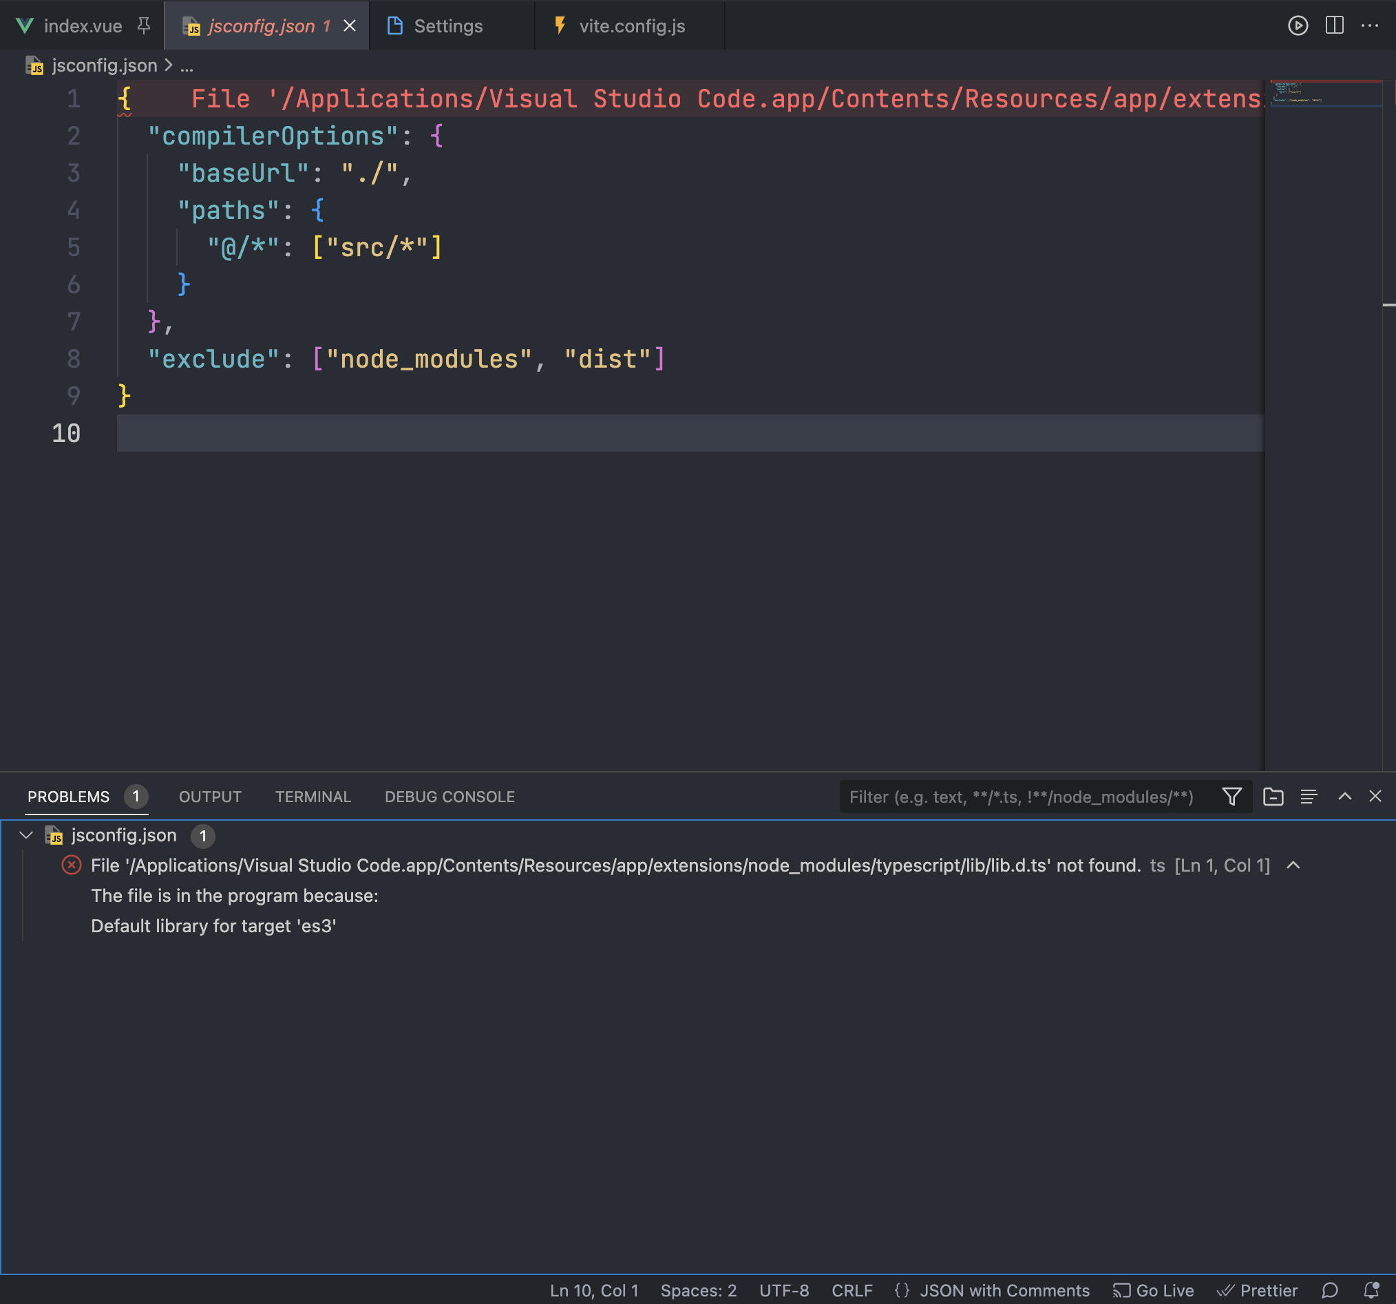Click the feedback chat icon in status bar
The width and height of the screenshot is (1396, 1304).
pyautogui.click(x=1331, y=1290)
